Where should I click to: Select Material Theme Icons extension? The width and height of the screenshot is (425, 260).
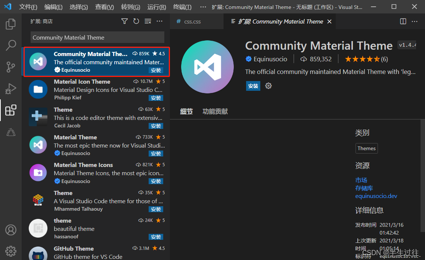pyautogui.click(x=96, y=173)
